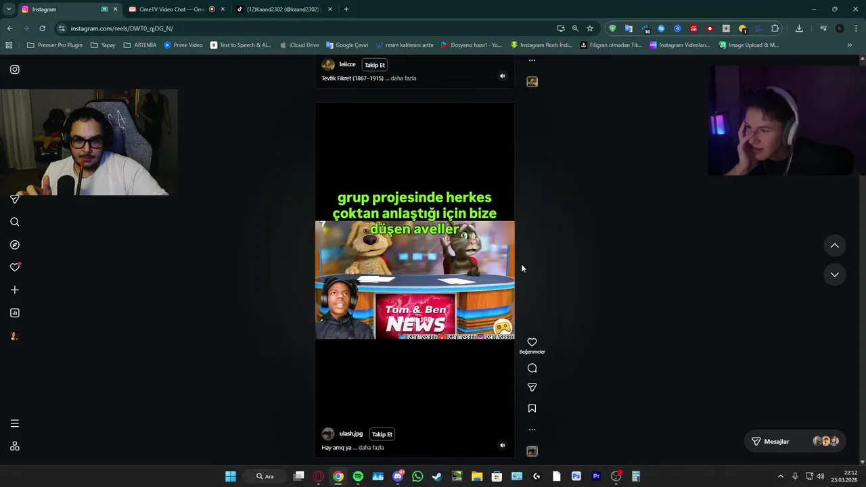Open the media control playlist icon
Screen dimensions: 866x487
tap(823, 28)
